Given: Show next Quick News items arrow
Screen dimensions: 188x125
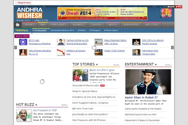Looking at the screenshot, I should click(x=172, y=47).
